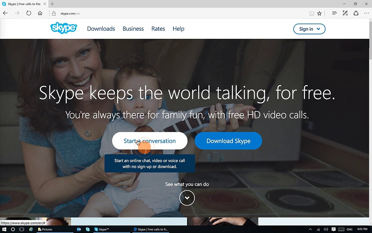Open the Hub lines icon
The height and width of the screenshot is (233, 372).
335,13
